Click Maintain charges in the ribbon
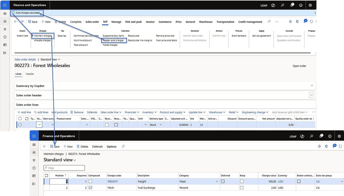Viewport: 344px width, 196px height. (42, 36)
